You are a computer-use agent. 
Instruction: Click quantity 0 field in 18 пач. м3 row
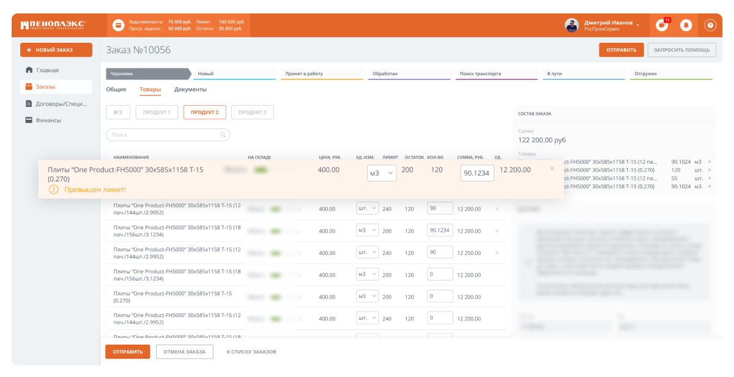tap(440, 274)
